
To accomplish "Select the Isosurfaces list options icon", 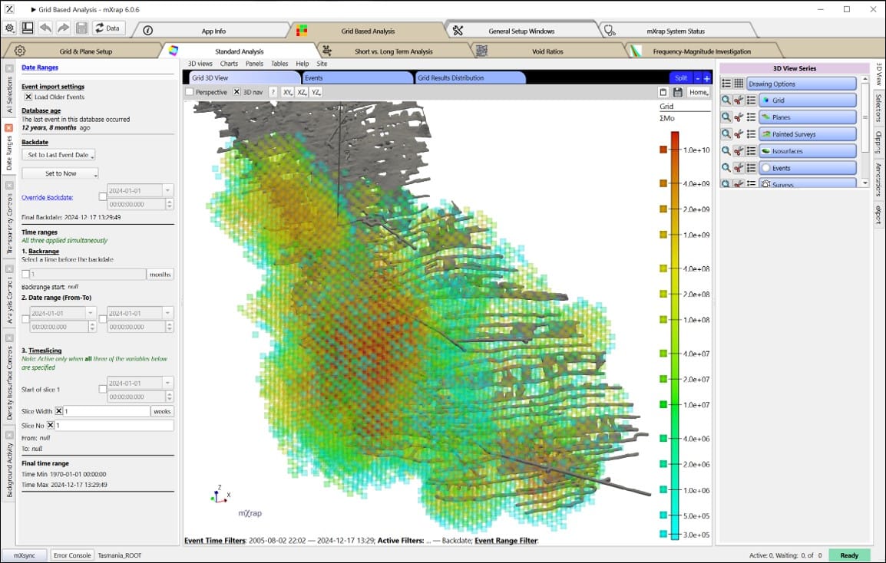I will 751,150.
